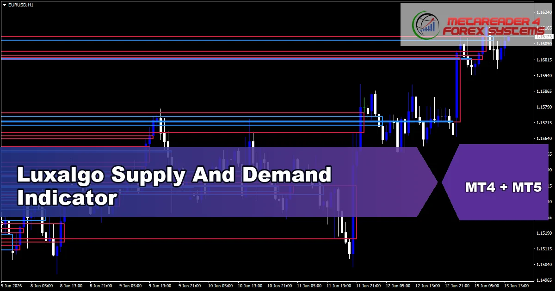Select the 10 Jun 05:00 time label
The height and width of the screenshot is (291, 555).
220,285
